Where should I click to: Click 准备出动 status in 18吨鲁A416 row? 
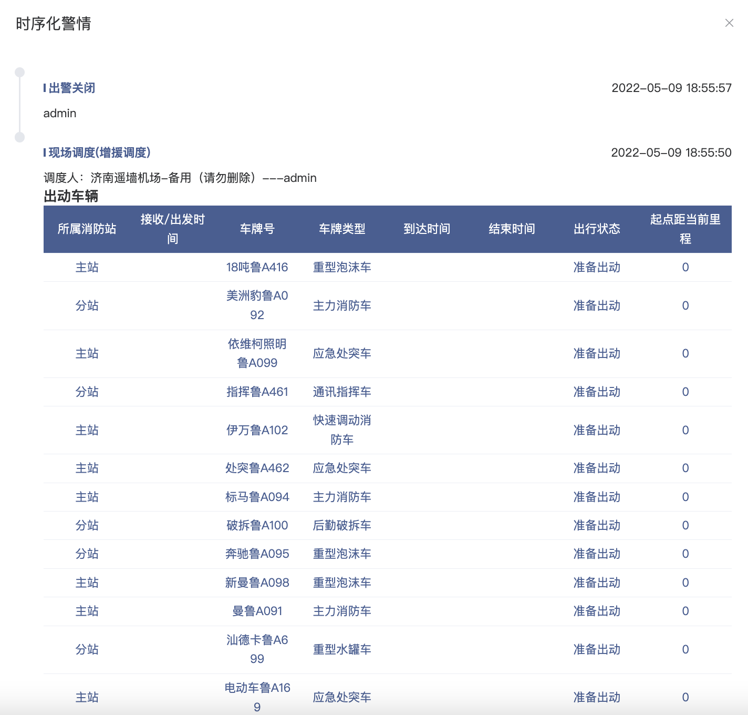pyautogui.click(x=597, y=267)
